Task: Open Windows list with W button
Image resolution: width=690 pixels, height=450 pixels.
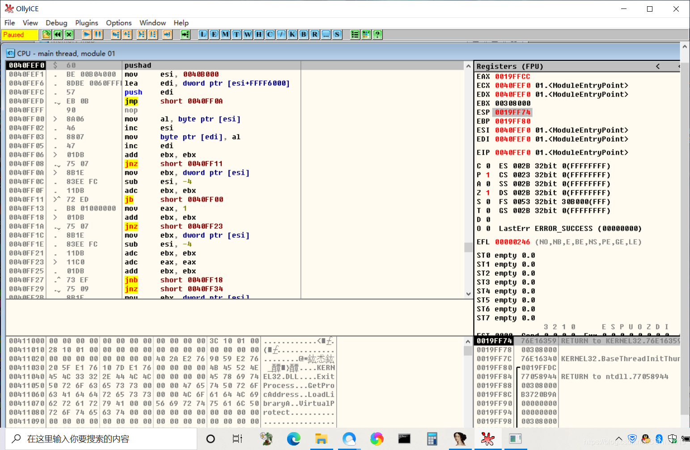Action: click(x=248, y=34)
